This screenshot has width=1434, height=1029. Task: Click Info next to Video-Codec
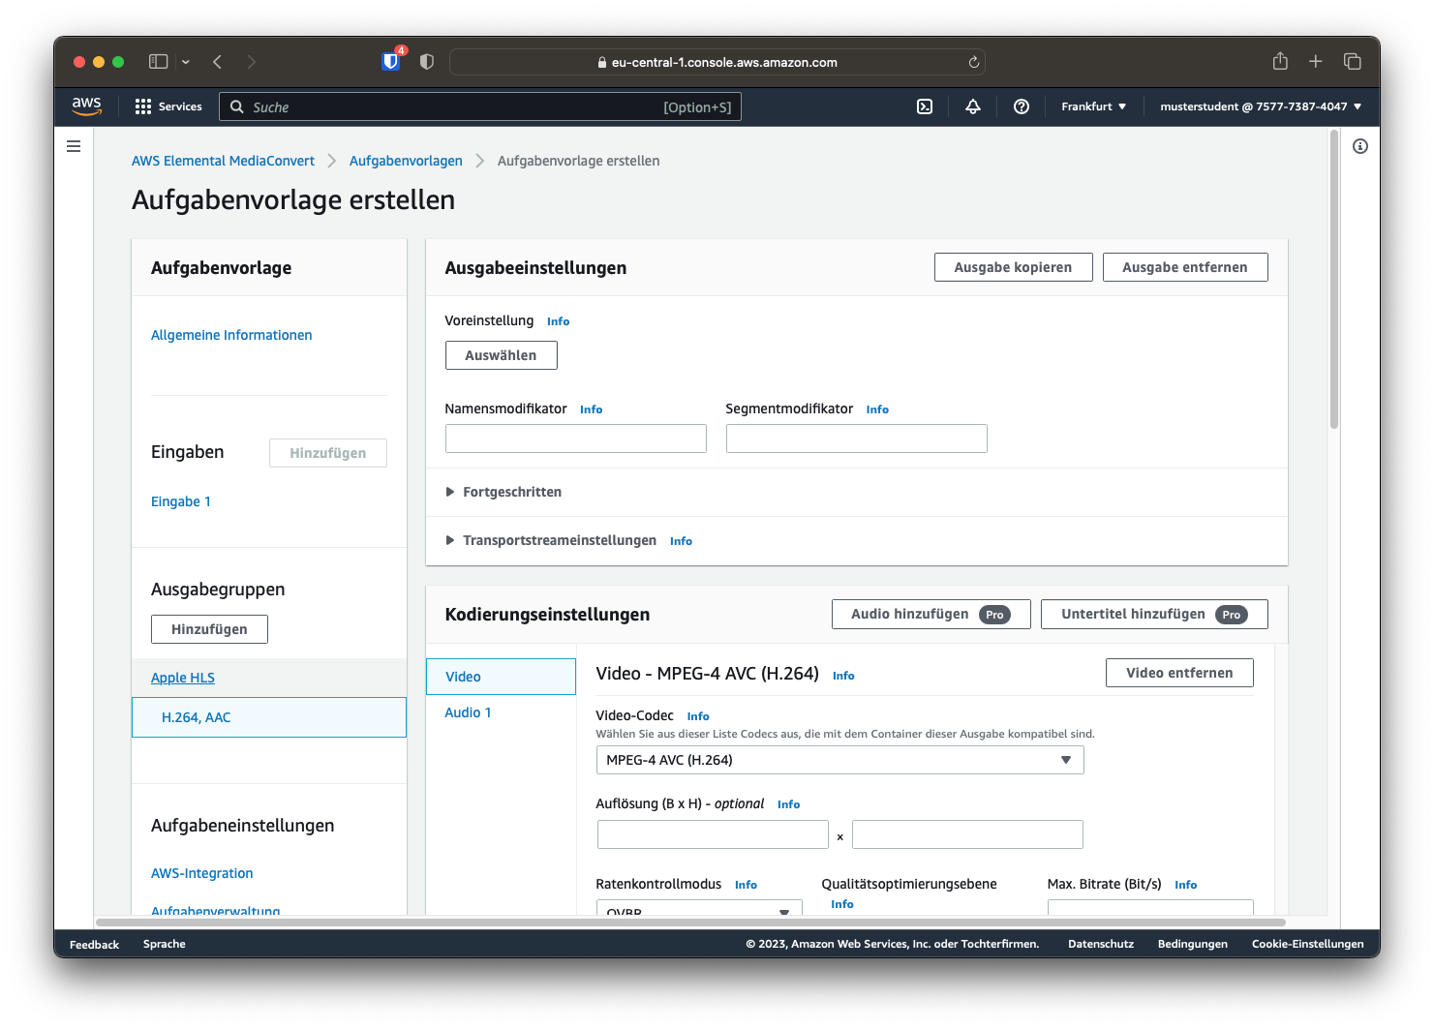(698, 716)
